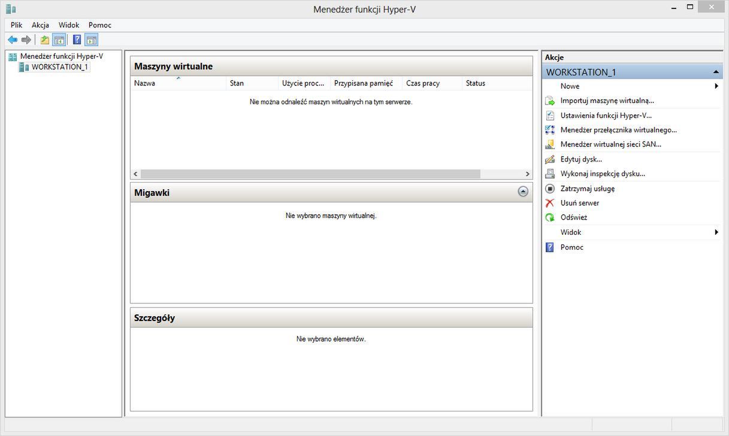Click Importuj maszynę wirtualną... action
The width and height of the screenshot is (729, 436).
[x=607, y=101]
